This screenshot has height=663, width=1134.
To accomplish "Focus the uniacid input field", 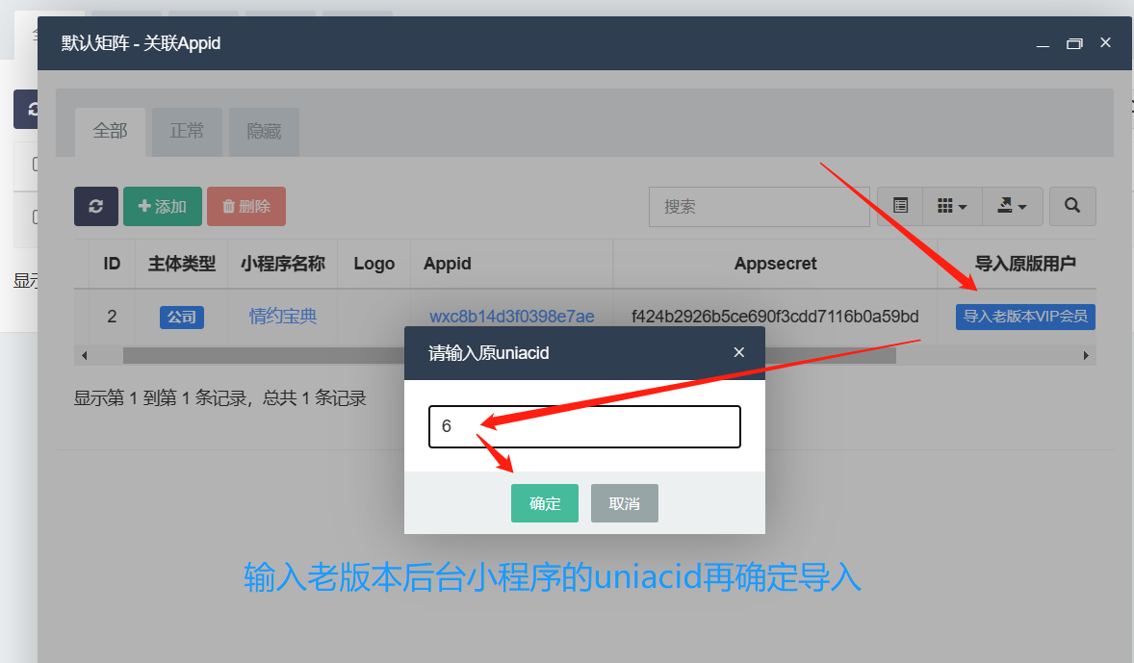I will coord(584,426).
